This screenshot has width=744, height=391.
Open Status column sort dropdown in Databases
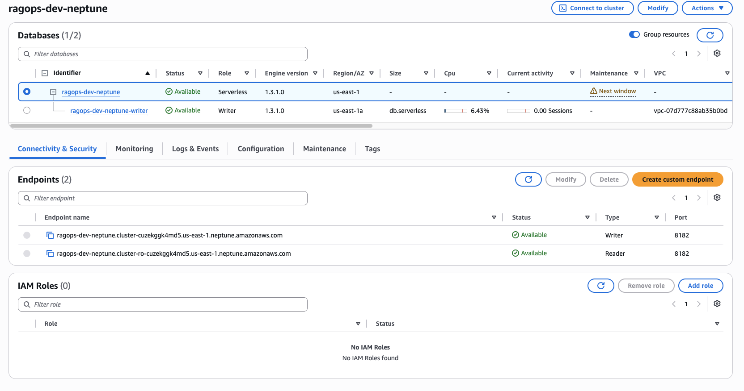point(200,73)
